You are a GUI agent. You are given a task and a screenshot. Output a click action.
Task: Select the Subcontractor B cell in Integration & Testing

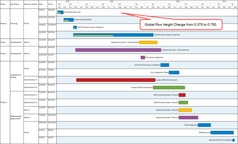tap(31, 87)
